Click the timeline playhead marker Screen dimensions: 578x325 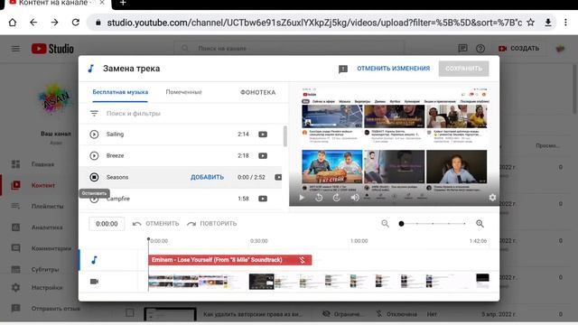click(148, 239)
